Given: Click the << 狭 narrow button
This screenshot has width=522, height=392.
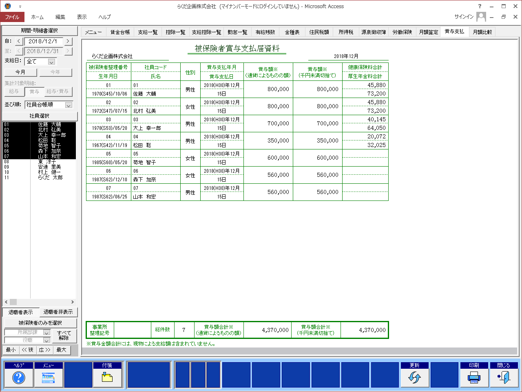Looking at the screenshot, I should (28, 350).
